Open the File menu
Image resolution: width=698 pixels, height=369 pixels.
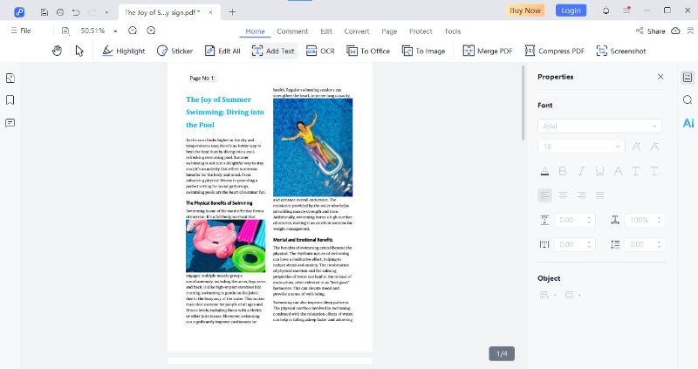[21, 31]
